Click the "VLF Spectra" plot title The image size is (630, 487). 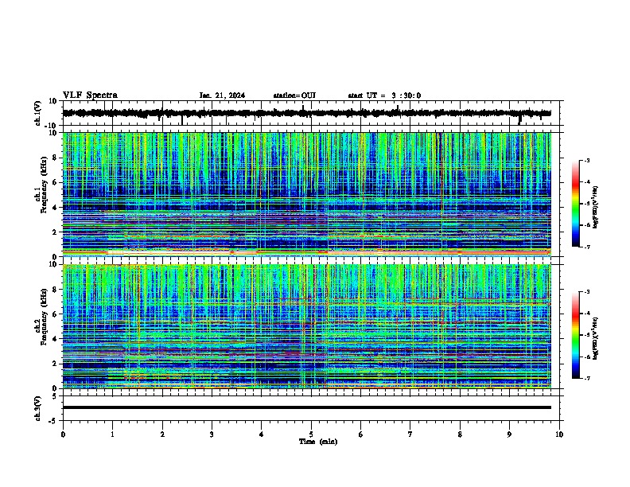coord(90,95)
